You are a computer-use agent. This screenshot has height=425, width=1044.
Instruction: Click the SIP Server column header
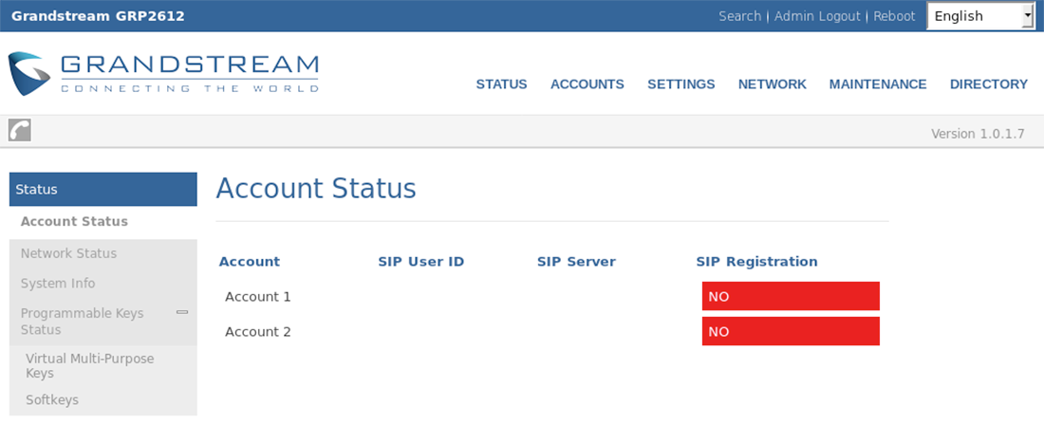(576, 262)
